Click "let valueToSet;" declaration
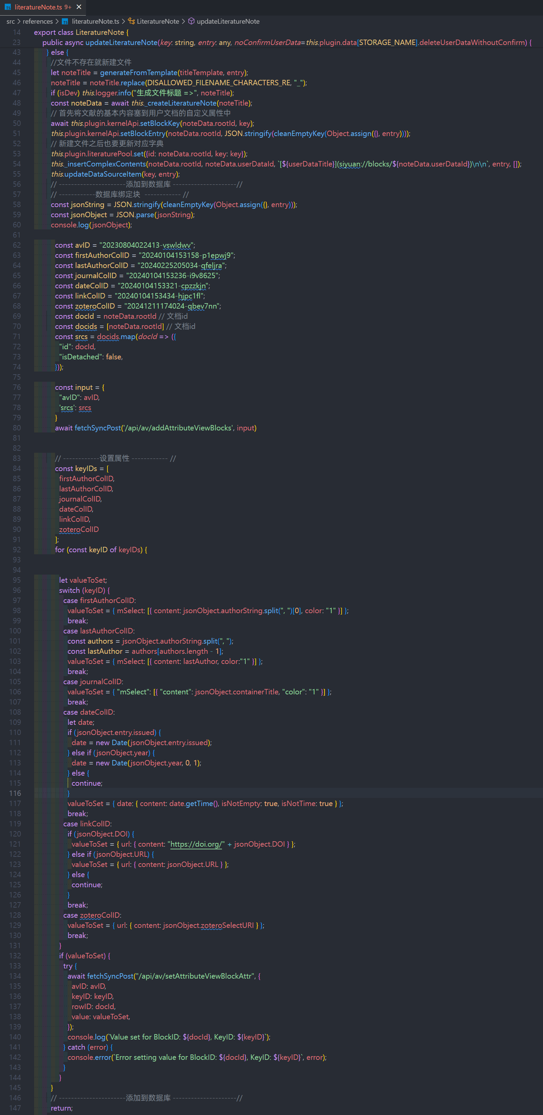 click(83, 580)
